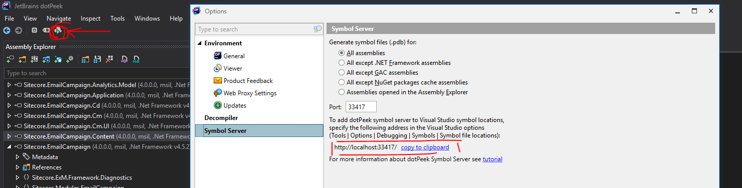The image size is (742, 188).
Task: Open the Windows menu
Action: click(x=147, y=18)
